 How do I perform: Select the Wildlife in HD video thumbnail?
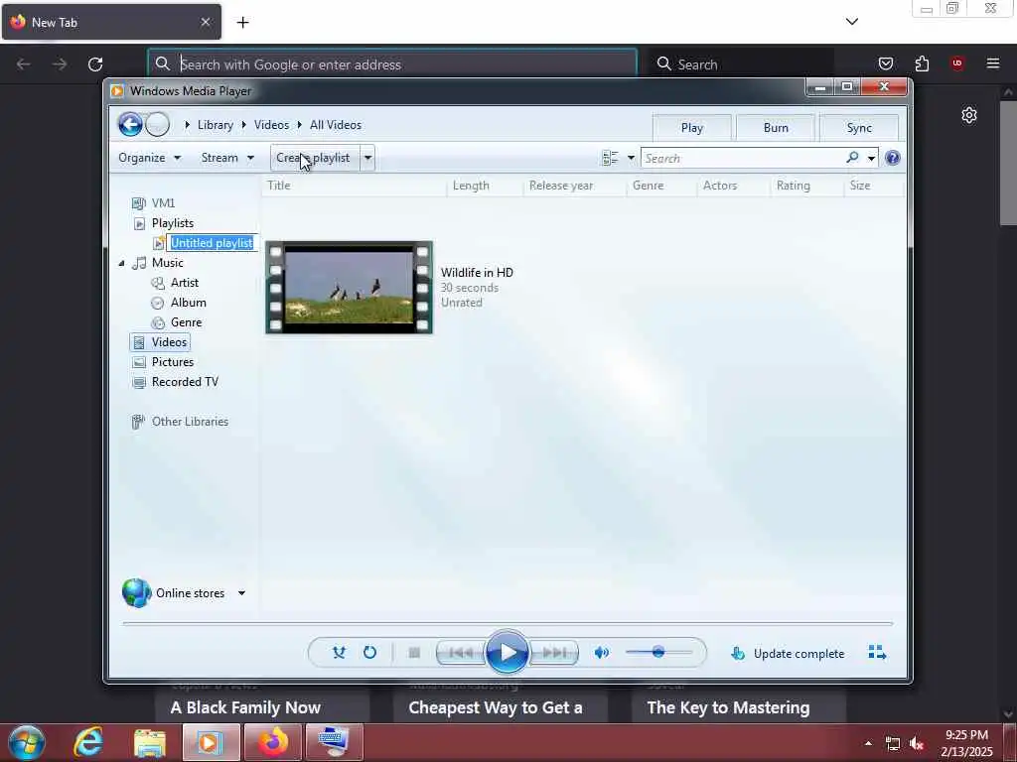(x=349, y=288)
